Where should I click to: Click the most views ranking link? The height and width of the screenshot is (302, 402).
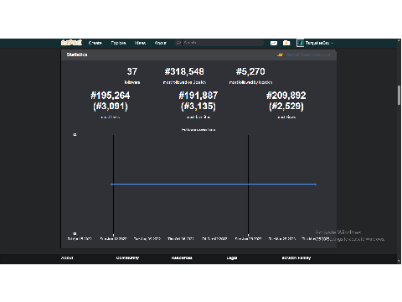pyautogui.click(x=286, y=117)
